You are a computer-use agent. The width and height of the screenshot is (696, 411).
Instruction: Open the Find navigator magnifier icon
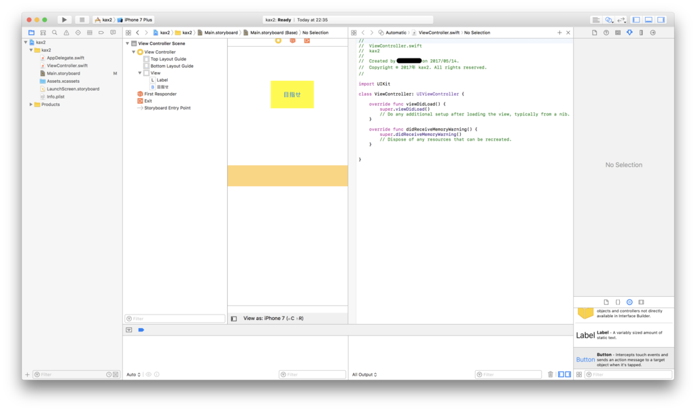54,33
